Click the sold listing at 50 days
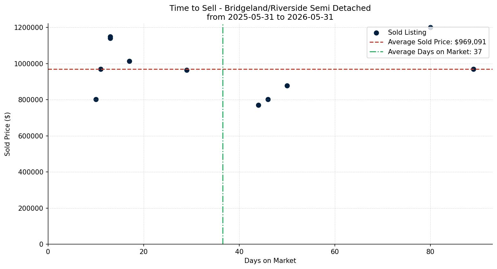The height and width of the screenshot is (269, 497). (x=287, y=86)
